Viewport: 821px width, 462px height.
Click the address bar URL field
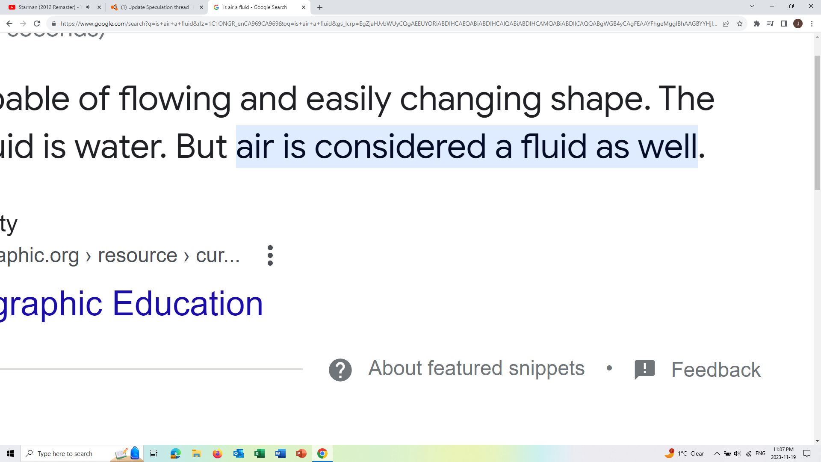click(388, 24)
